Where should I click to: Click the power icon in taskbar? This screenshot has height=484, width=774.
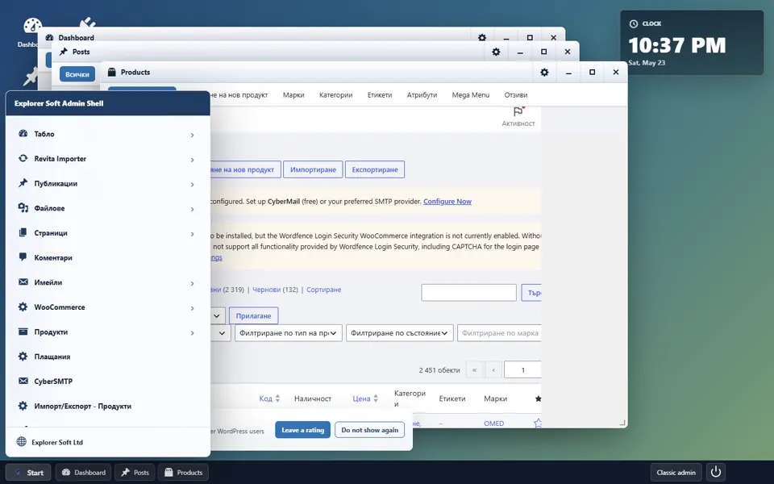pos(716,472)
